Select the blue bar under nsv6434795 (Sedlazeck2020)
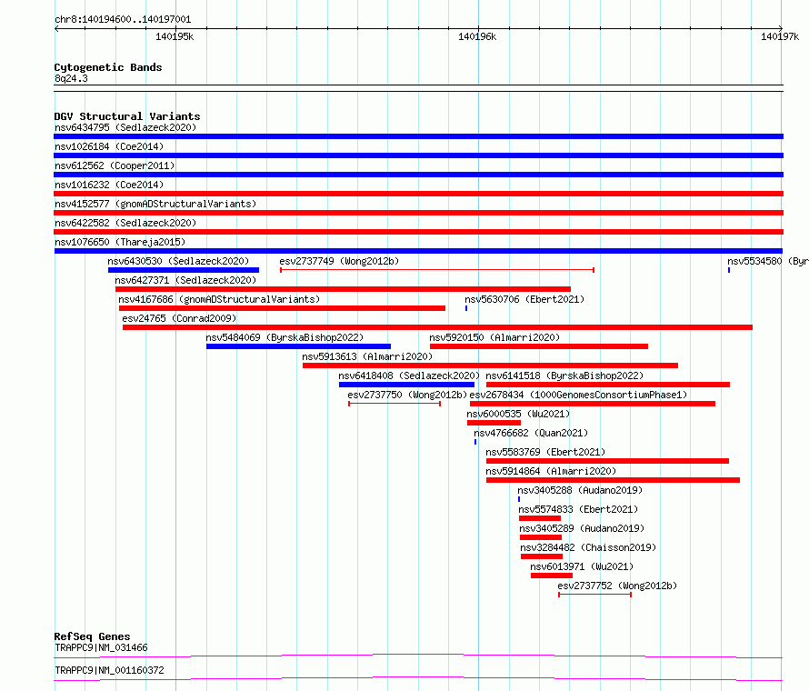809x691 pixels. [x=418, y=136]
